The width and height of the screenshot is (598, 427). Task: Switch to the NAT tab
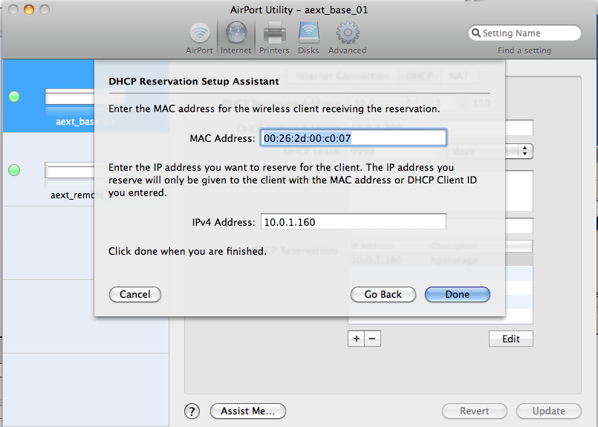click(x=459, y=76)
